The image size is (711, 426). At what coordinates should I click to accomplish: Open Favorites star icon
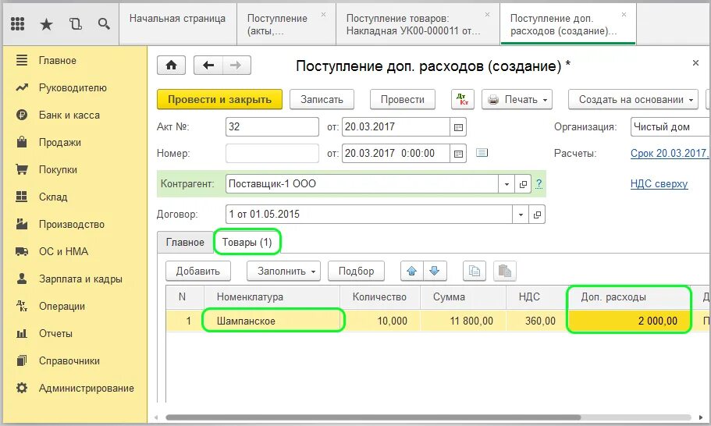tap(46, 24)
